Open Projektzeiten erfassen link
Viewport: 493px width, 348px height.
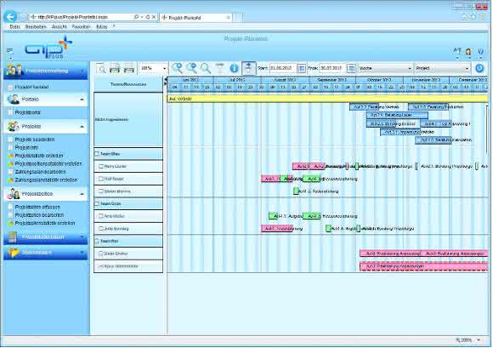(37, 207)
